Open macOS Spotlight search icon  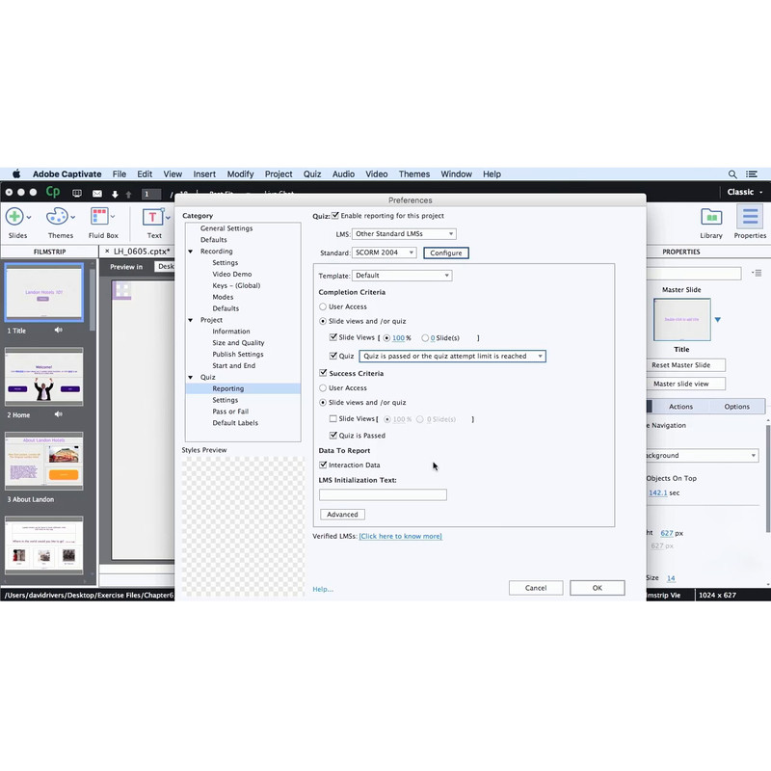pyautogui.click(x=732, y=174)
